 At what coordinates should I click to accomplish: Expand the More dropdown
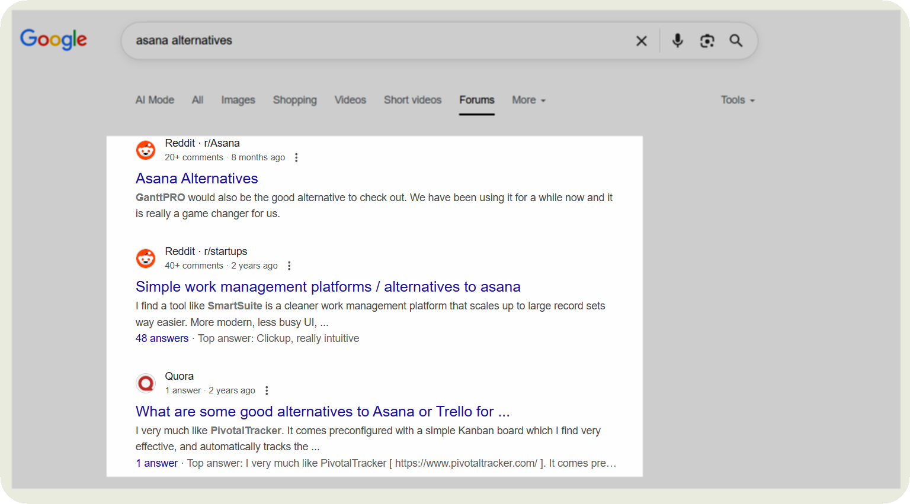click(528, 100)
